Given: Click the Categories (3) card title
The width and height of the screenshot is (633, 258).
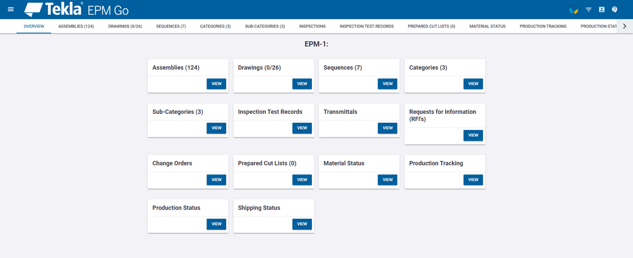Looking at the screenshot, I should [428, 68].
